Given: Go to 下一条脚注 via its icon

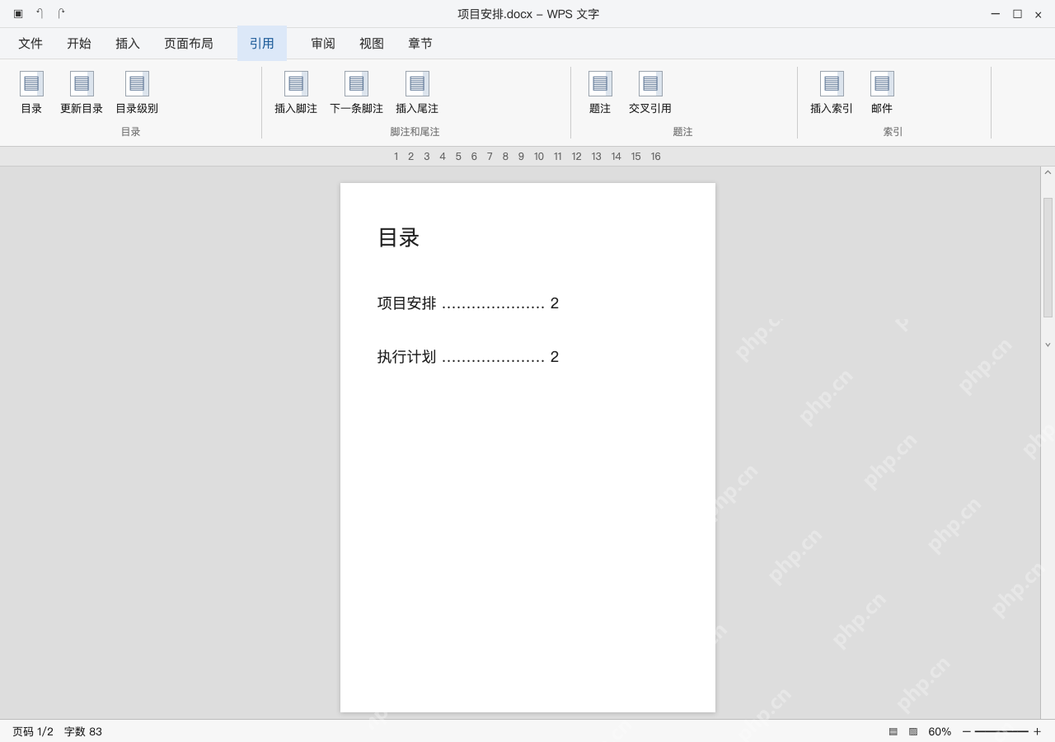Looking at the screenshot, I should tap(356, 83).
